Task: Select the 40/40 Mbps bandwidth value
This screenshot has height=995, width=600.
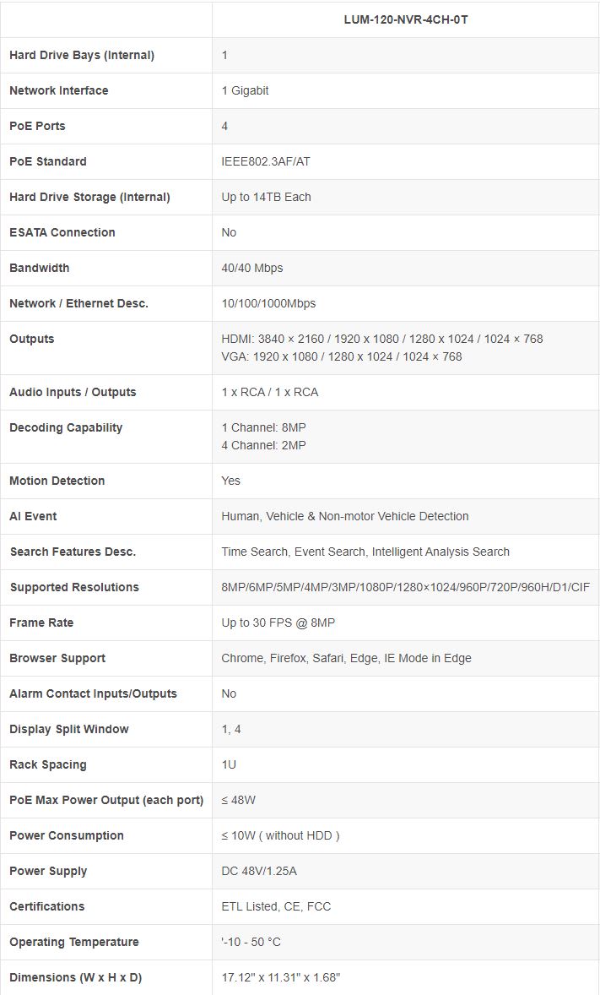Action: pyautogui.click(x=252, y=268)
